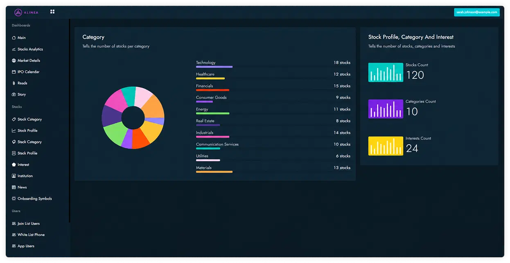Select the teal segment of donut chart

coord(129,97)
